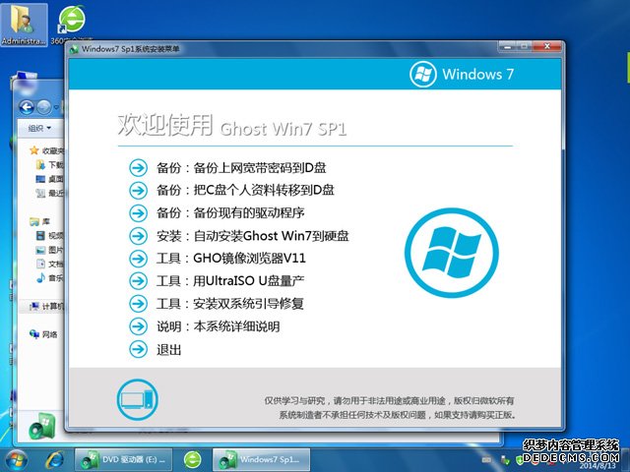The image size is (630, 472).
Task: Click arrow icon for 备份现有的驱动程序
Action: pyautogui.click(x=138, y=213)
